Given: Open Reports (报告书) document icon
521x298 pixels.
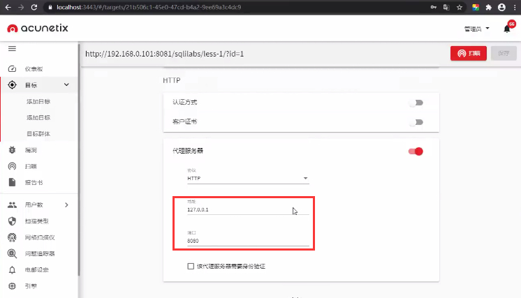Looking at the screenshot, I should (x=12, y=182).
